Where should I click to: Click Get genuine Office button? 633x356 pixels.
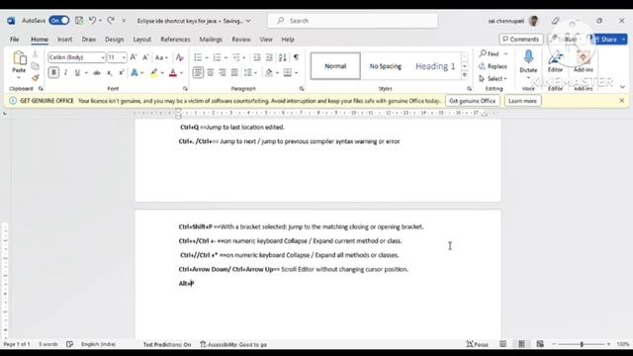(473, 101)
